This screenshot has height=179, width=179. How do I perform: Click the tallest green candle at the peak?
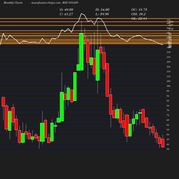(x=81, y=52)
